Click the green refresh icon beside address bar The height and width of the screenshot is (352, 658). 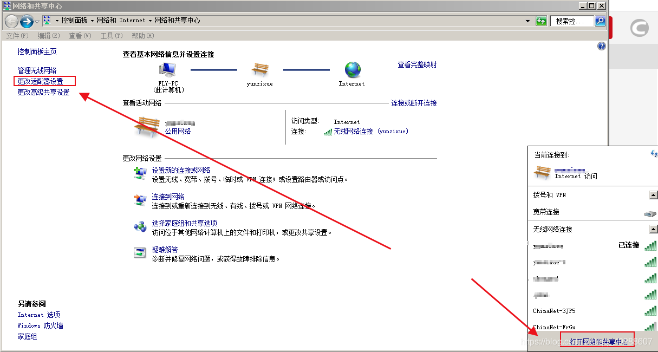[542, 21]
